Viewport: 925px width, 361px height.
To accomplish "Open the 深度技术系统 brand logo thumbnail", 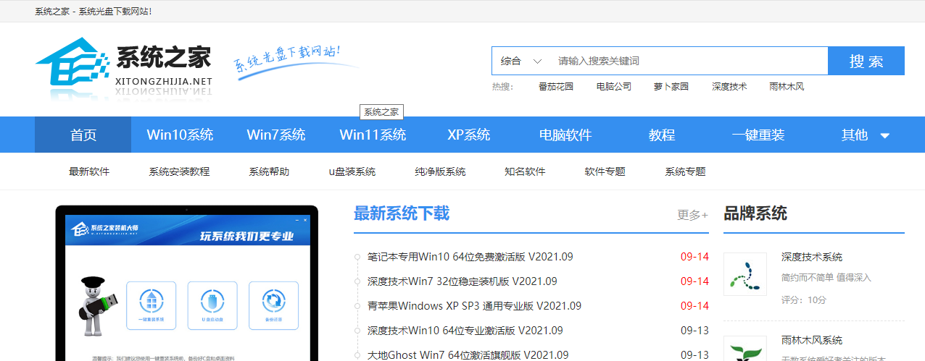I will click(744, 274).
